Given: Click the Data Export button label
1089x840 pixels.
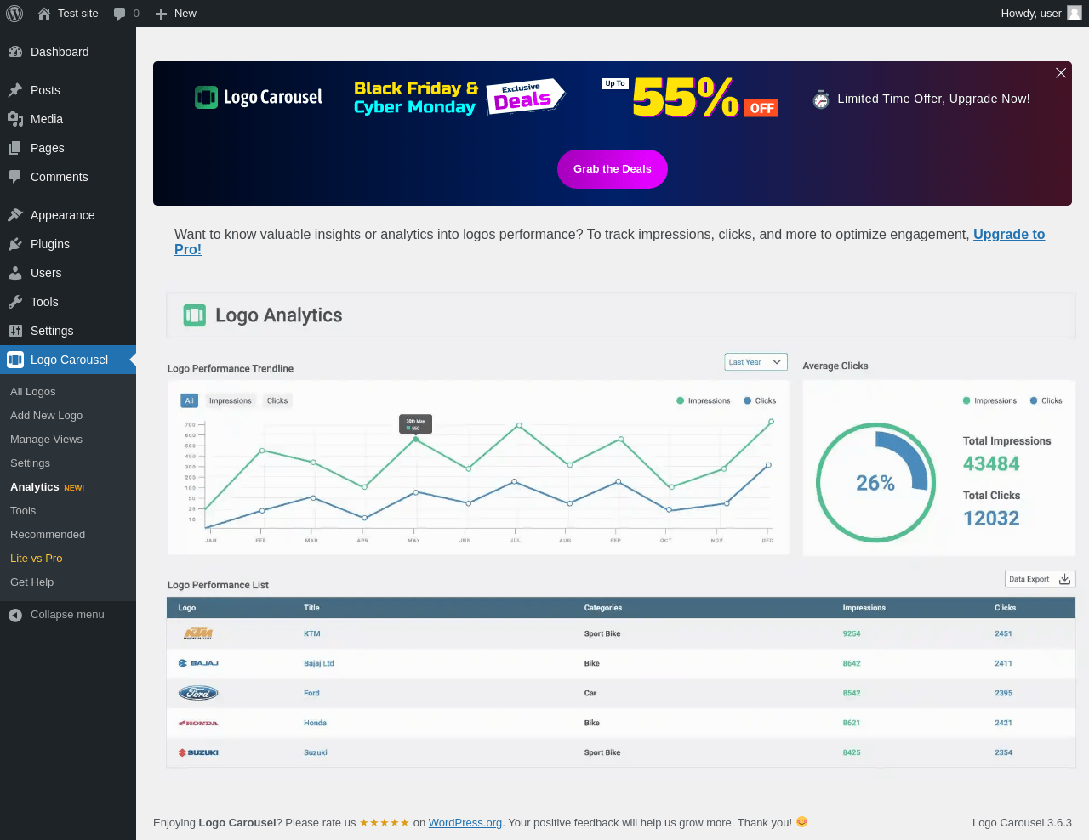Looking at the screenshot, I should point(1029,579).
